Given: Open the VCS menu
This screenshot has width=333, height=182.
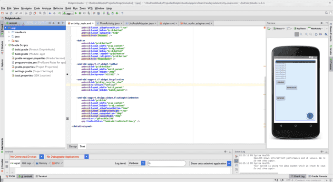Looking at the screenshot, I should pos(90,8).
